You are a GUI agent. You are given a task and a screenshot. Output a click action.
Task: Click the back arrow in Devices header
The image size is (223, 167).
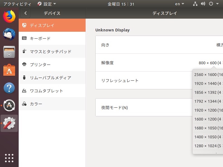click(25, 13)
